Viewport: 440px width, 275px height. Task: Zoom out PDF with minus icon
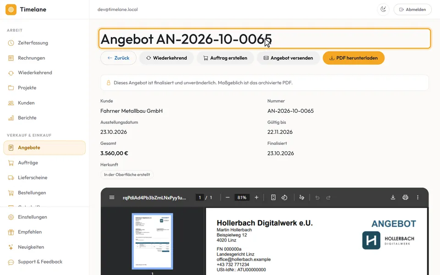[228, 198]
